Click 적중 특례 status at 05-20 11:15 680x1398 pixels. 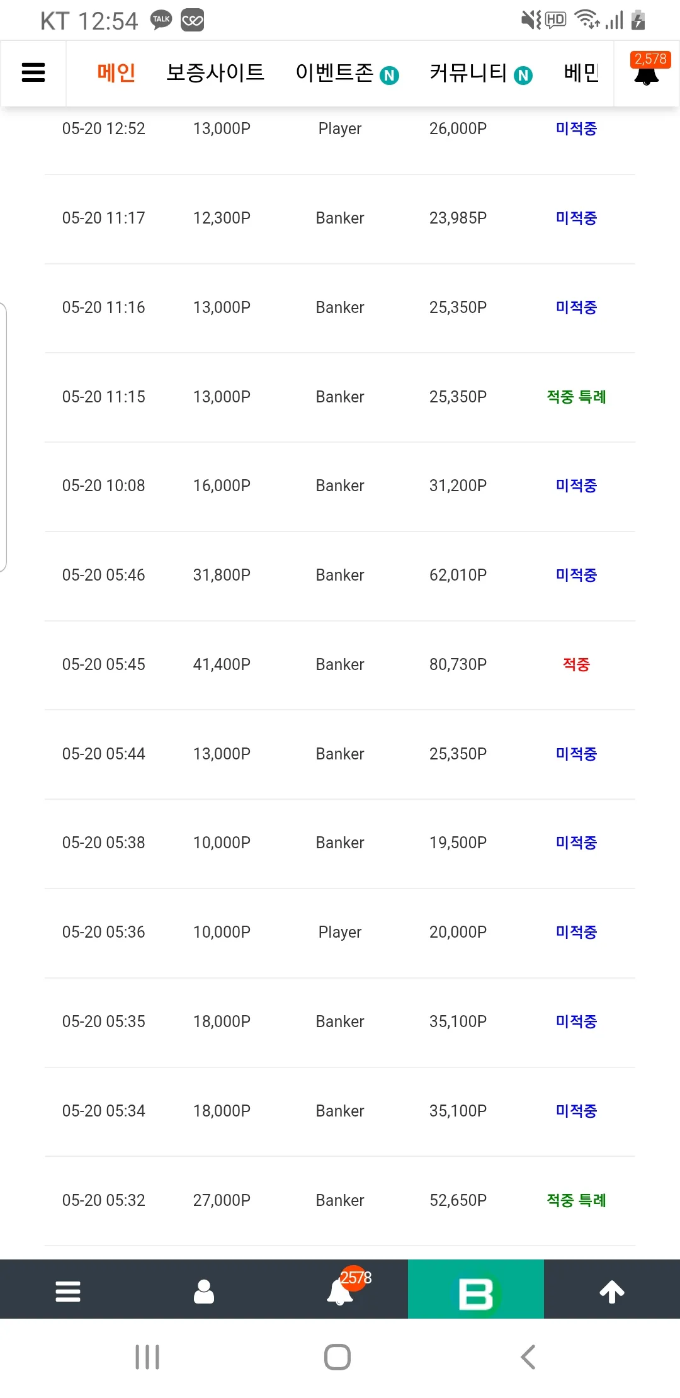[x=576, y=397]
